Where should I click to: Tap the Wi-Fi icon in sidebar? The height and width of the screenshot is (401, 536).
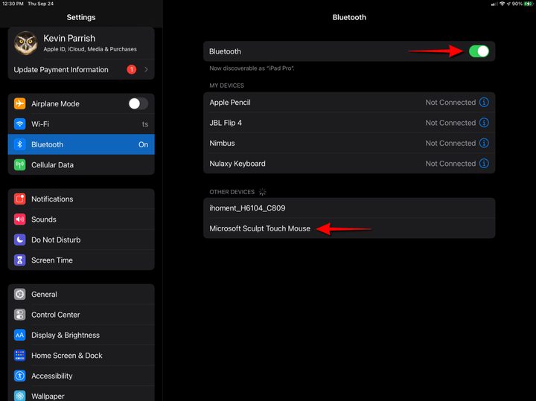(x=20, y=124)
